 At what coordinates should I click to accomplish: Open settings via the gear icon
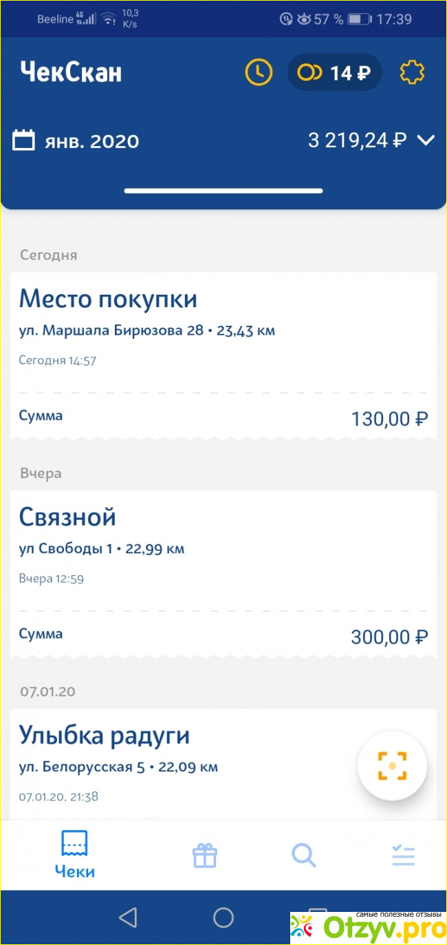[x=413, y=72]
